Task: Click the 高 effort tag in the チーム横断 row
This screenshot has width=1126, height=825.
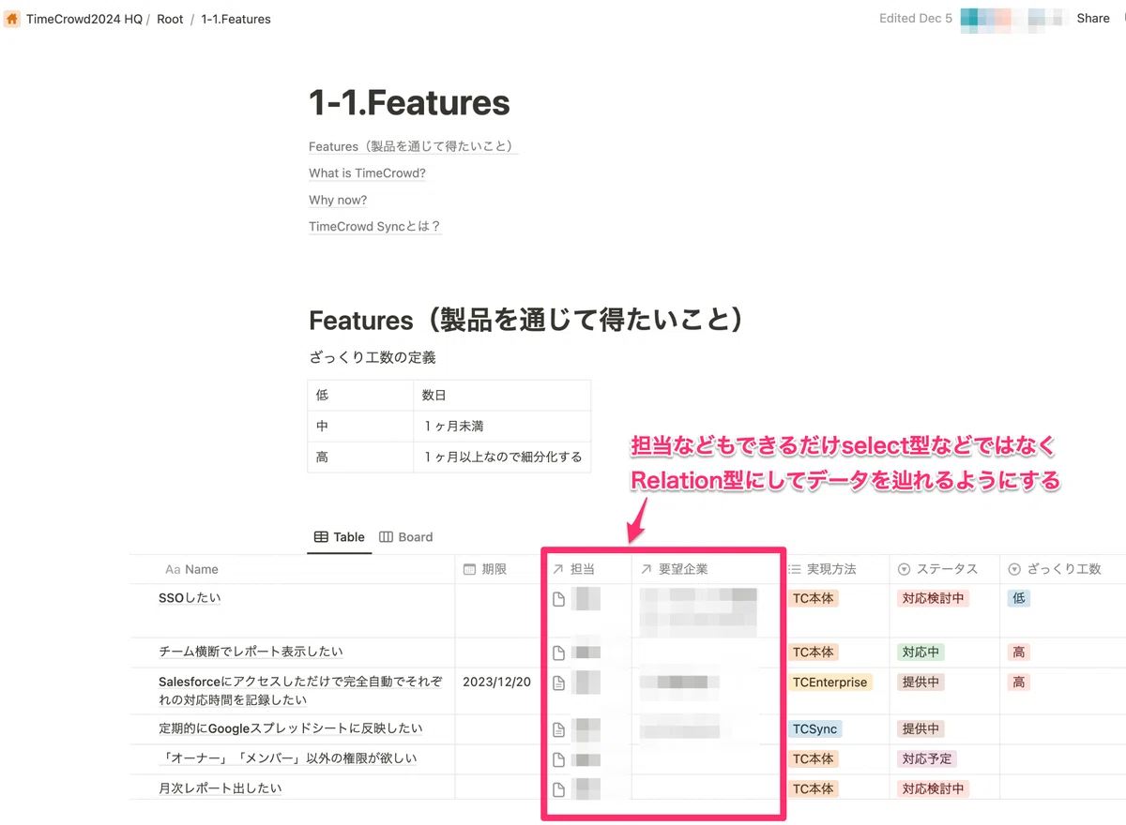Action: [x=1019, y=652]
